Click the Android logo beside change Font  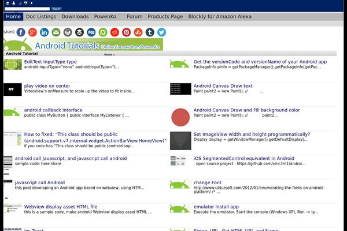point(179,184)
